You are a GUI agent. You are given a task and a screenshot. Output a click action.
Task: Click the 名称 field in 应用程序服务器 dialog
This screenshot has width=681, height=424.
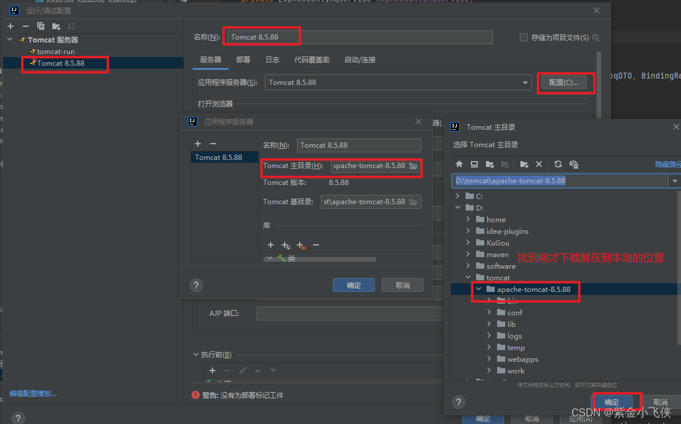click(359, 145)
